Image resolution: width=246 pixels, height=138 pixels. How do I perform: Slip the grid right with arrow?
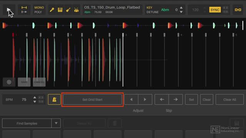point(176,100)
